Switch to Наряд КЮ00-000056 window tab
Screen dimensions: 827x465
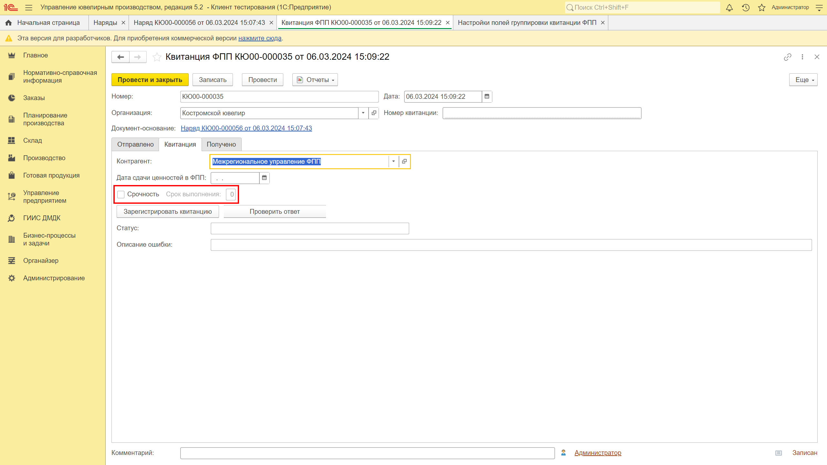[x=199, y=23]
